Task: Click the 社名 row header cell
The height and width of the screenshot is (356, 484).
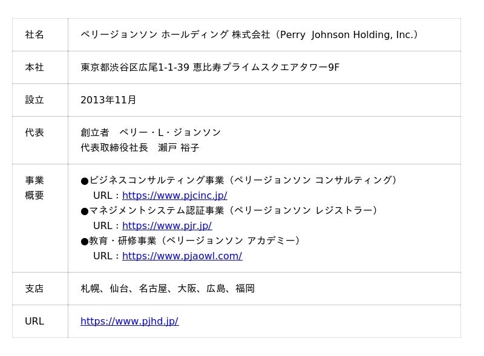Action: (40, 34)
